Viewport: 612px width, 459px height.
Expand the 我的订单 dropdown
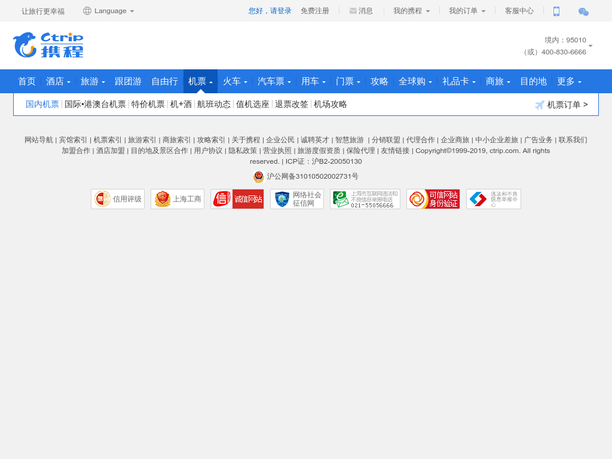[483, 11]
